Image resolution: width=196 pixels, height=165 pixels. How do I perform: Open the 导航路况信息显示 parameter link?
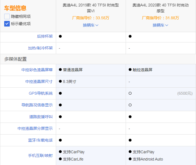pos(37,105)
